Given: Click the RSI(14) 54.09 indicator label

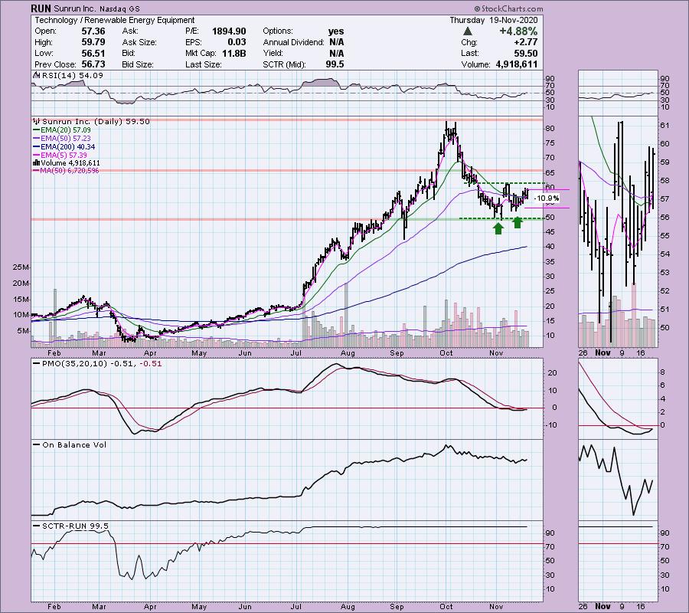Looking at the screenshot, I should (73, 75).
